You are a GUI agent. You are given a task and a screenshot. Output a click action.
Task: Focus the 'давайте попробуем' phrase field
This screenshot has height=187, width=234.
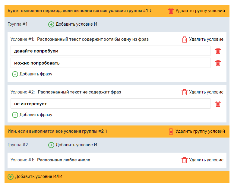coord(110,51)
